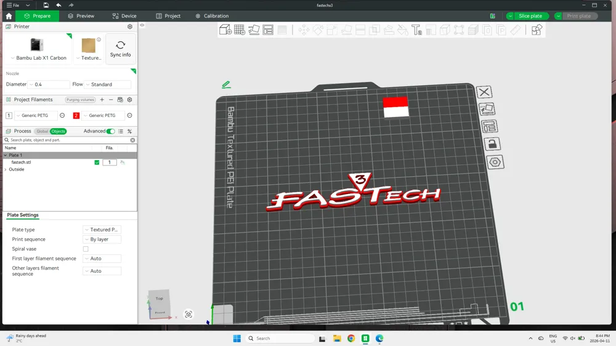616x346 pixels.
Task: Open Other layers filament sequence Auto dropdown
Action: pyautogui.click(x=102, y=271)
